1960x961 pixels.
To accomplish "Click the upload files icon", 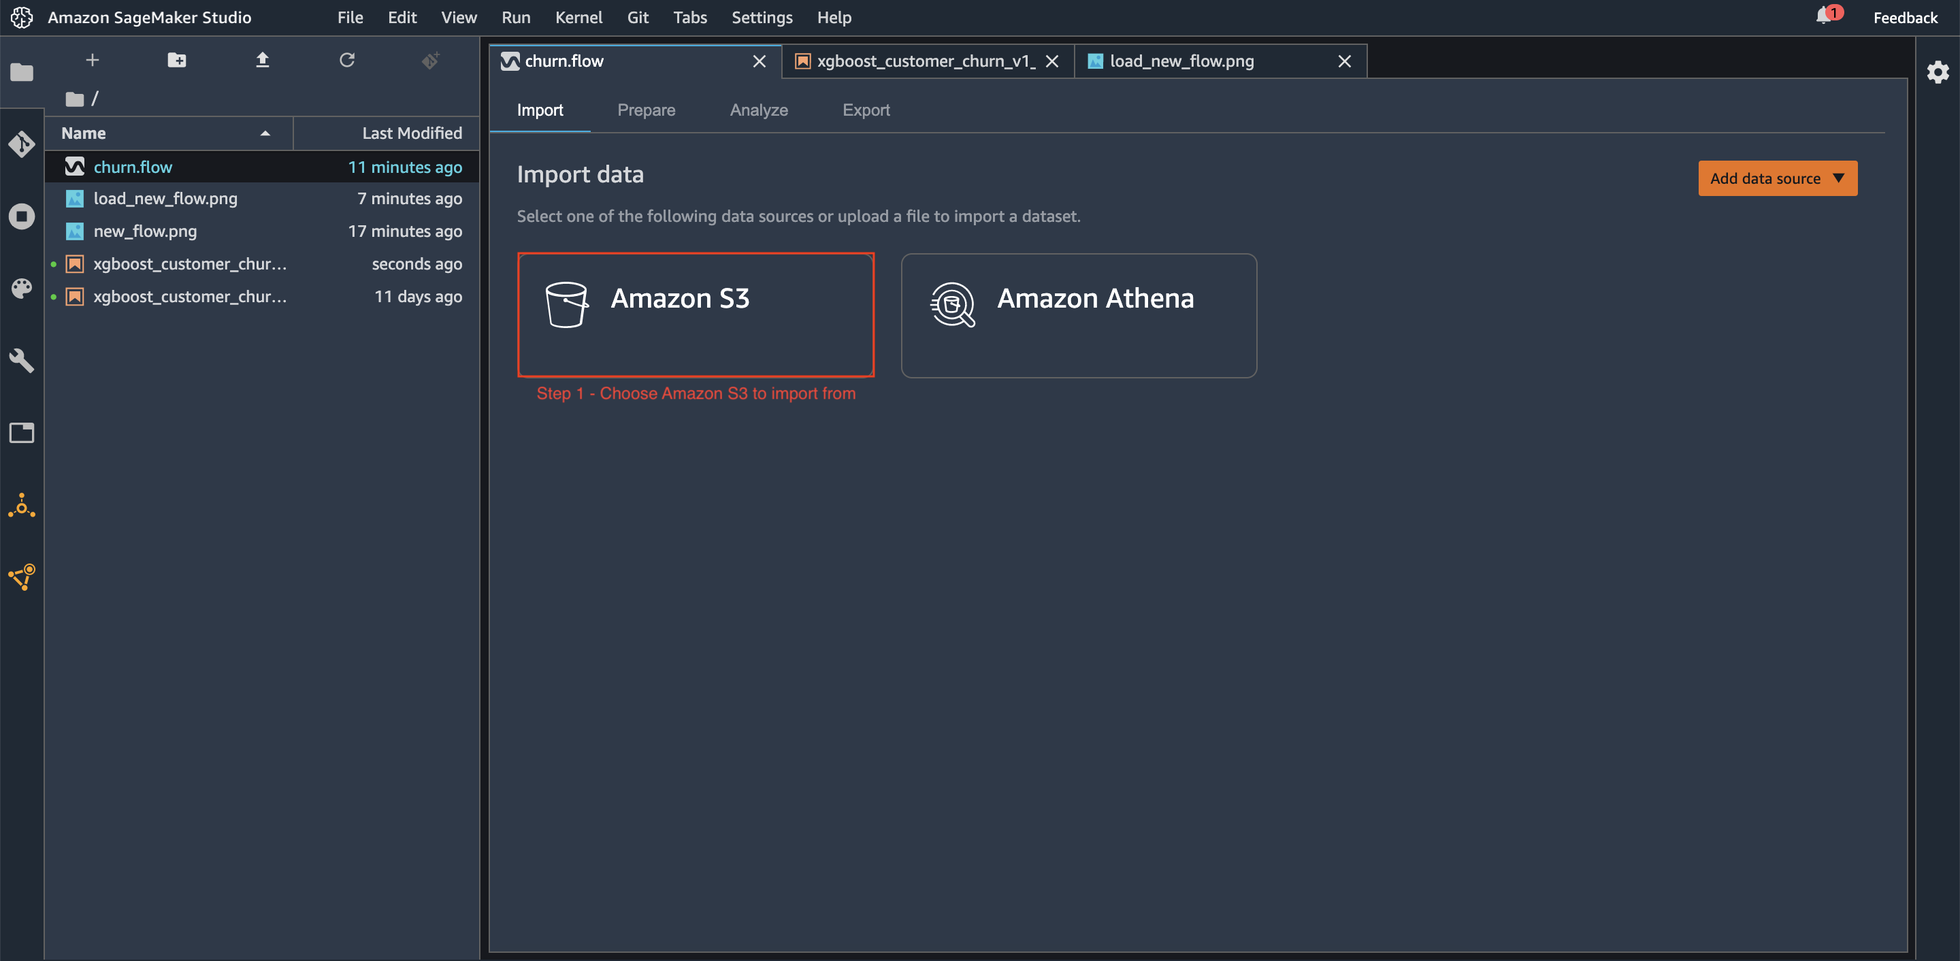I will [262, 59].
